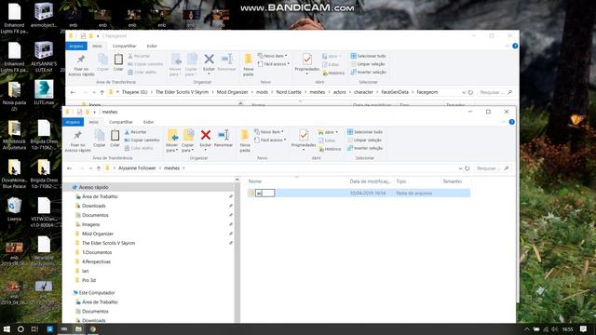Open Exibir tab in meshes window
This screenshot has width=596, height=335.
point(148,122)
